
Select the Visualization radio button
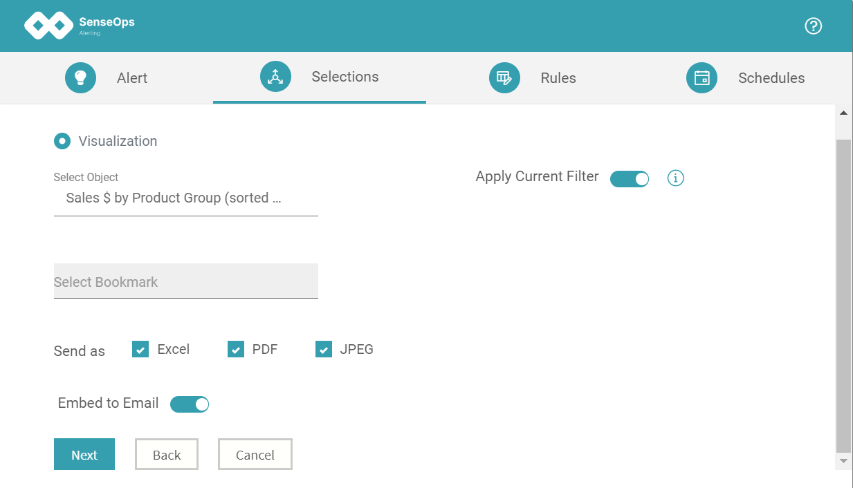click(x=62, y=140)
